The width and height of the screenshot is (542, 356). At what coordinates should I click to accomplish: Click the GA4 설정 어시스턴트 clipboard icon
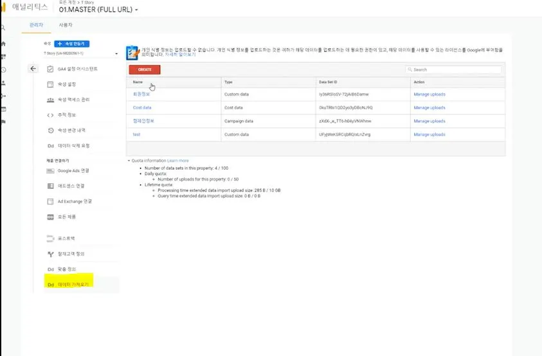point(50,69)
